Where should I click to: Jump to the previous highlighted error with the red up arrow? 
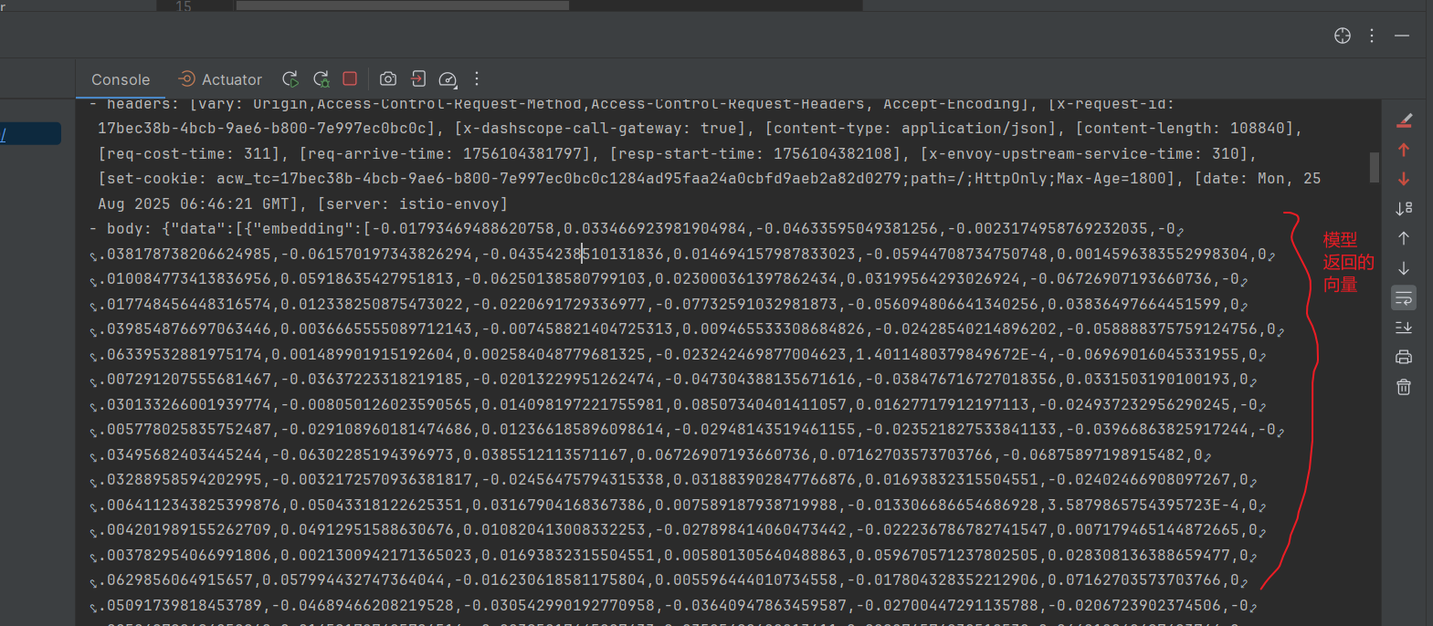[x=1404, y=150]
